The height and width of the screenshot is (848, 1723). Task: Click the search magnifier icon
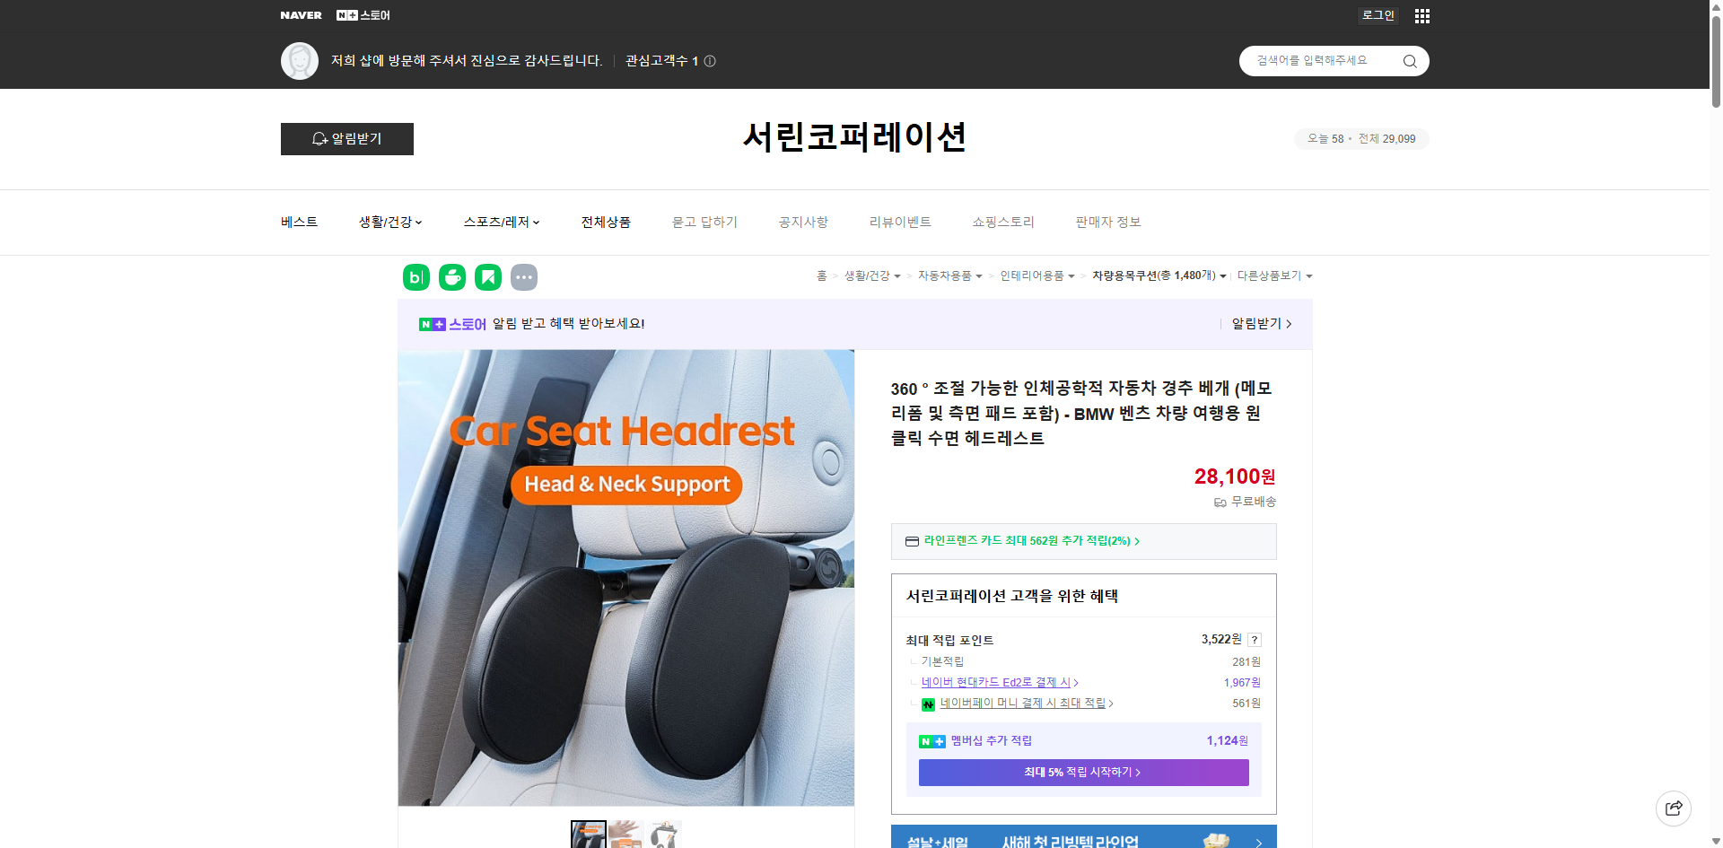[1409, 60]
